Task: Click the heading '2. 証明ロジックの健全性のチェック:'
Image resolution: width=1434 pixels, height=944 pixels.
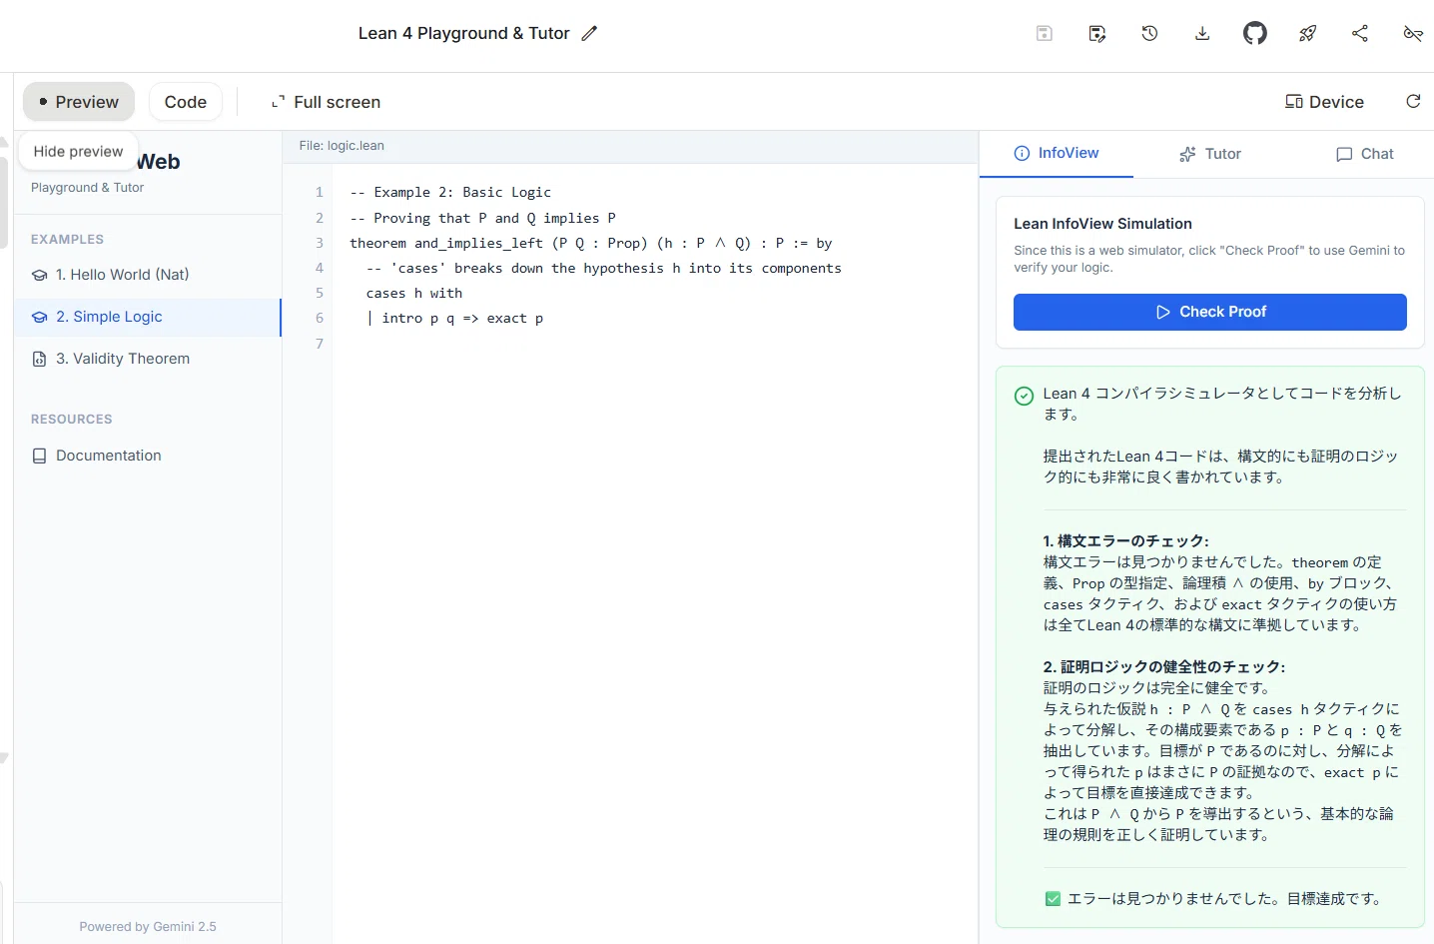Action: tap(1164, 666)
